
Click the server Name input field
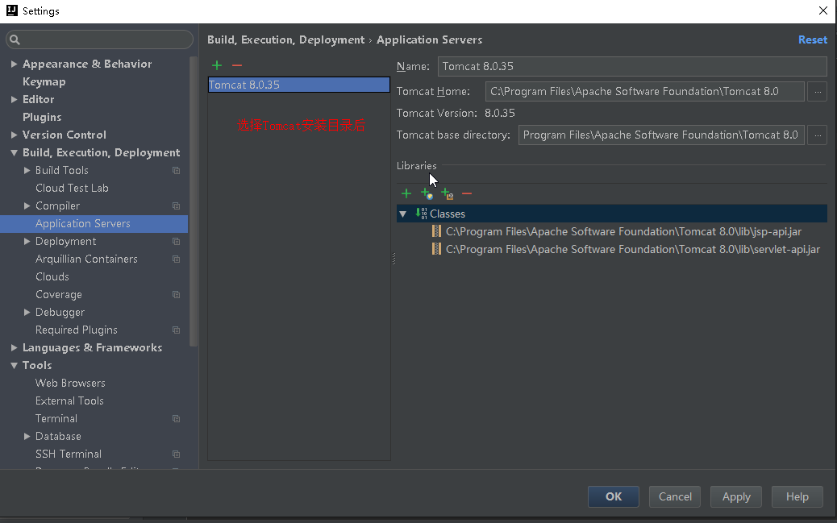(x=632, y=66)
